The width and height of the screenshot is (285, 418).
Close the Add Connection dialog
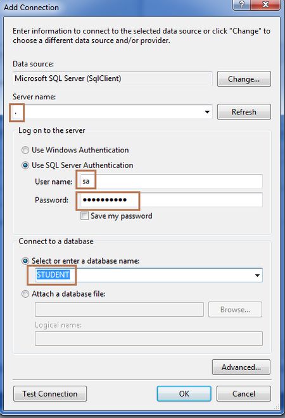point(265,5)
